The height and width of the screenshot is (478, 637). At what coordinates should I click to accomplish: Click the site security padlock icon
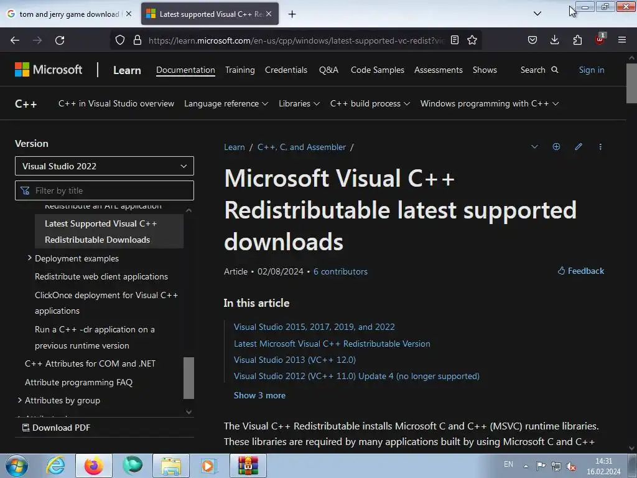137,40
